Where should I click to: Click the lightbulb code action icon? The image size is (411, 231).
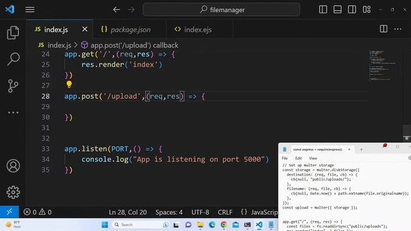[69, 84]
